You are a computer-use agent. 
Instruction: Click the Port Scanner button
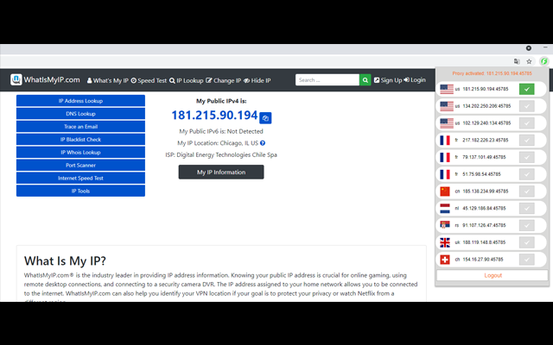tap(80, 165)
